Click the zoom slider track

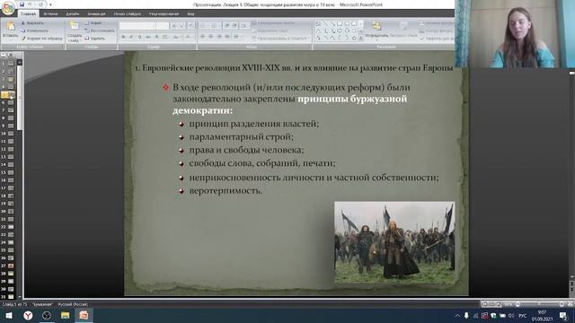(539, 304)
